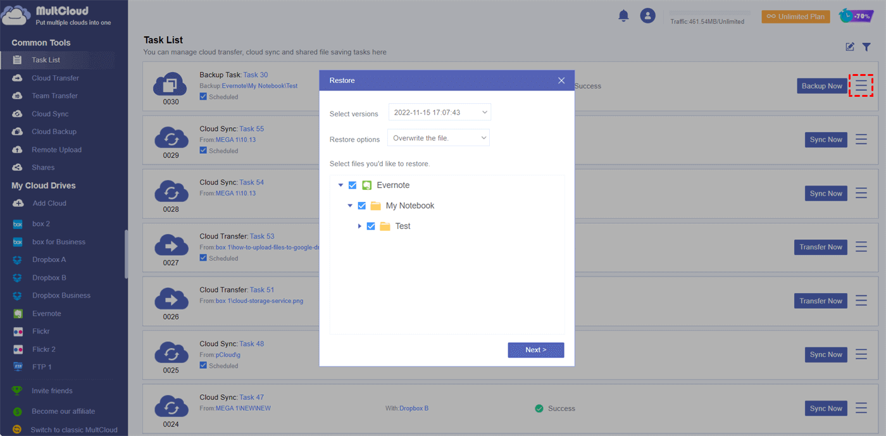Click the edit task list icon
Screen dimensions: 886x436
(850, 47)
